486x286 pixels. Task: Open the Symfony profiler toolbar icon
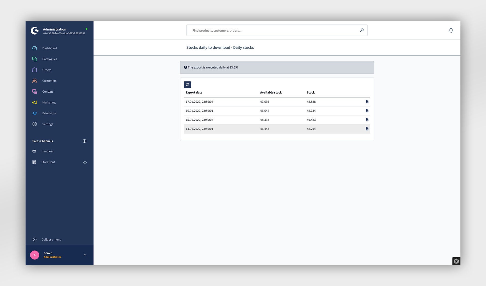(x=456, y=261)
